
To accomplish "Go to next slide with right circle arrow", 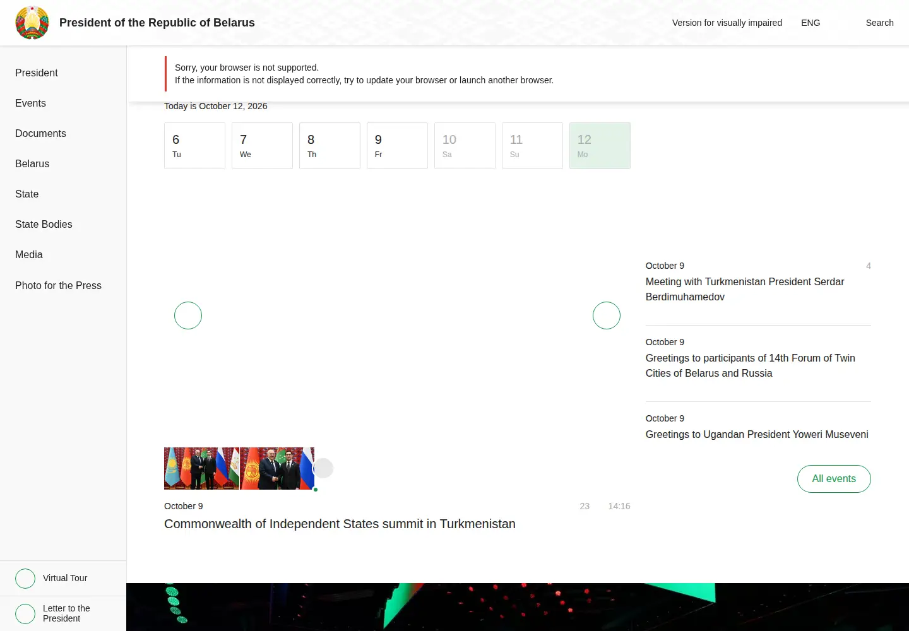I will point(607,315).
